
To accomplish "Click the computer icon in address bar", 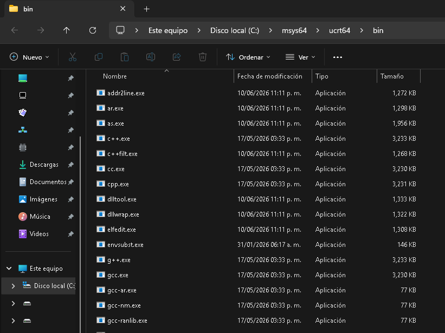I will tap(120, 30).
